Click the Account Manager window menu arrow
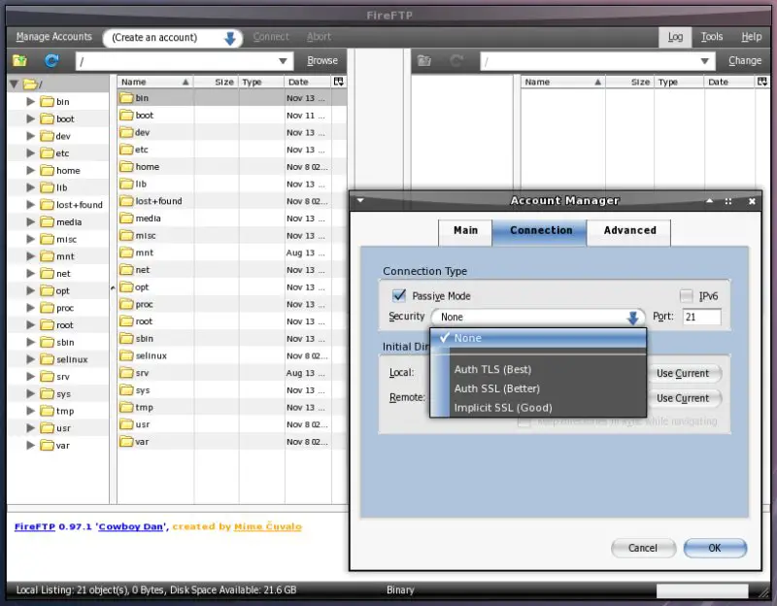The height and width of the screenshot is (606, 777). tap(360, 201)
